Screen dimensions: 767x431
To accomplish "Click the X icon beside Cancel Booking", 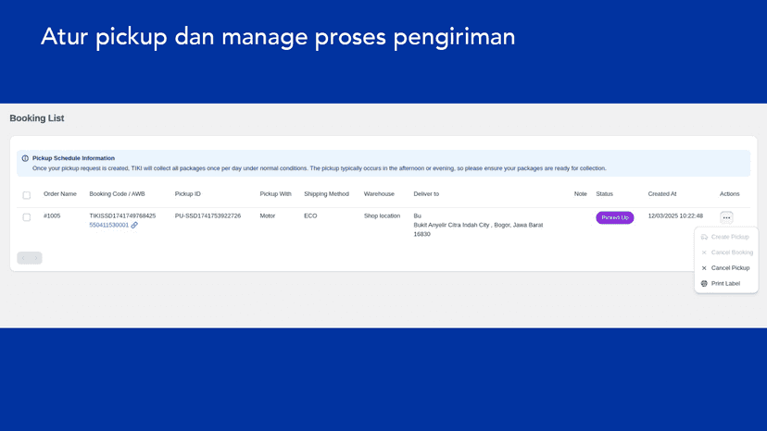I will click(x=704, y=252).
